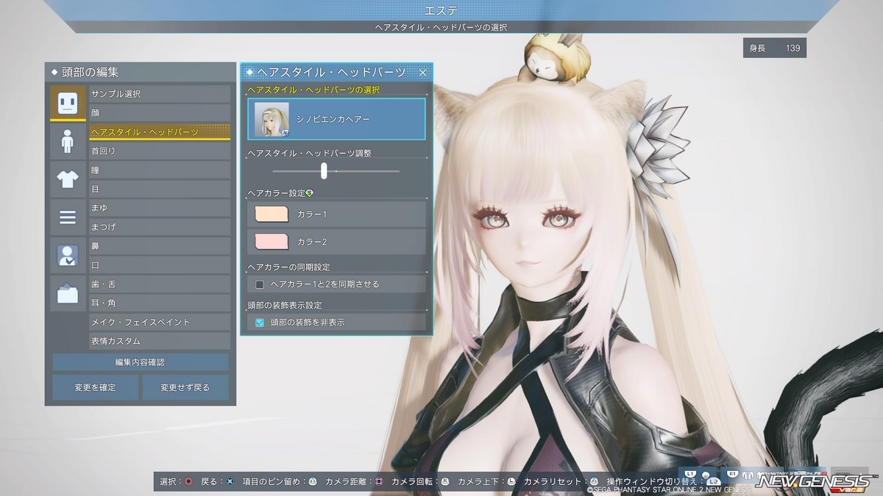Select 顔 menu item
This screenshot has width=883, height=496.
(160, 112)
